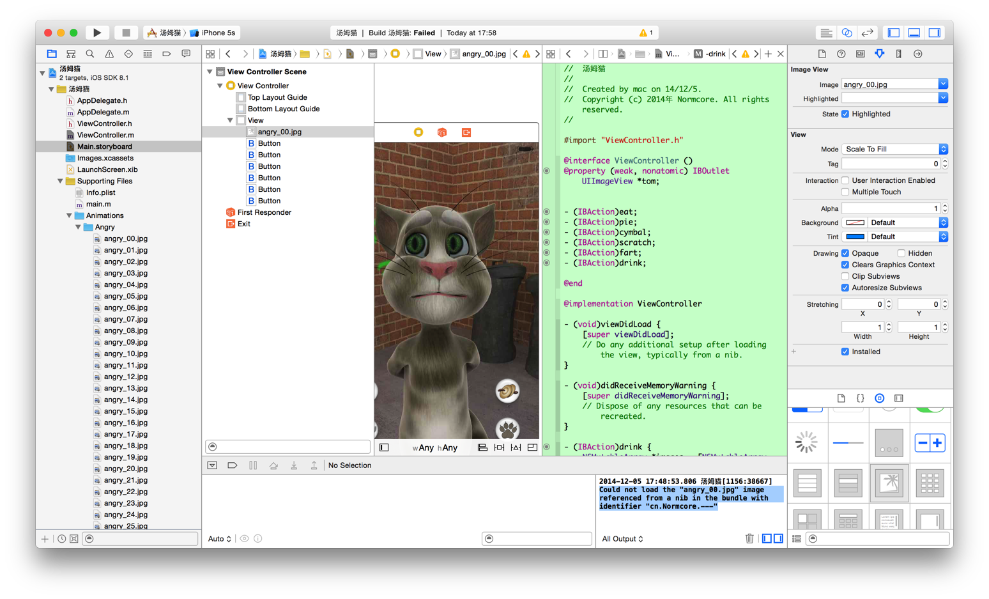Click the yellow View Controller icon in the scene dock
Screen dimensions: 989x599
418,132
